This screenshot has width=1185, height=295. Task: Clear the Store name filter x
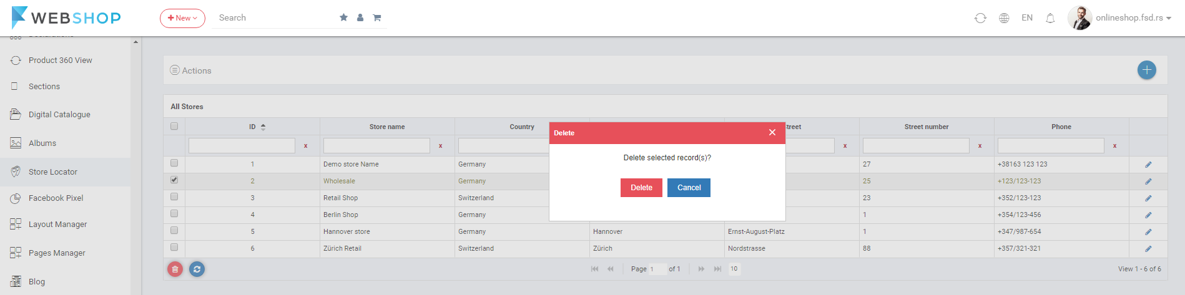pyautogui.click(x=440, y=146)
